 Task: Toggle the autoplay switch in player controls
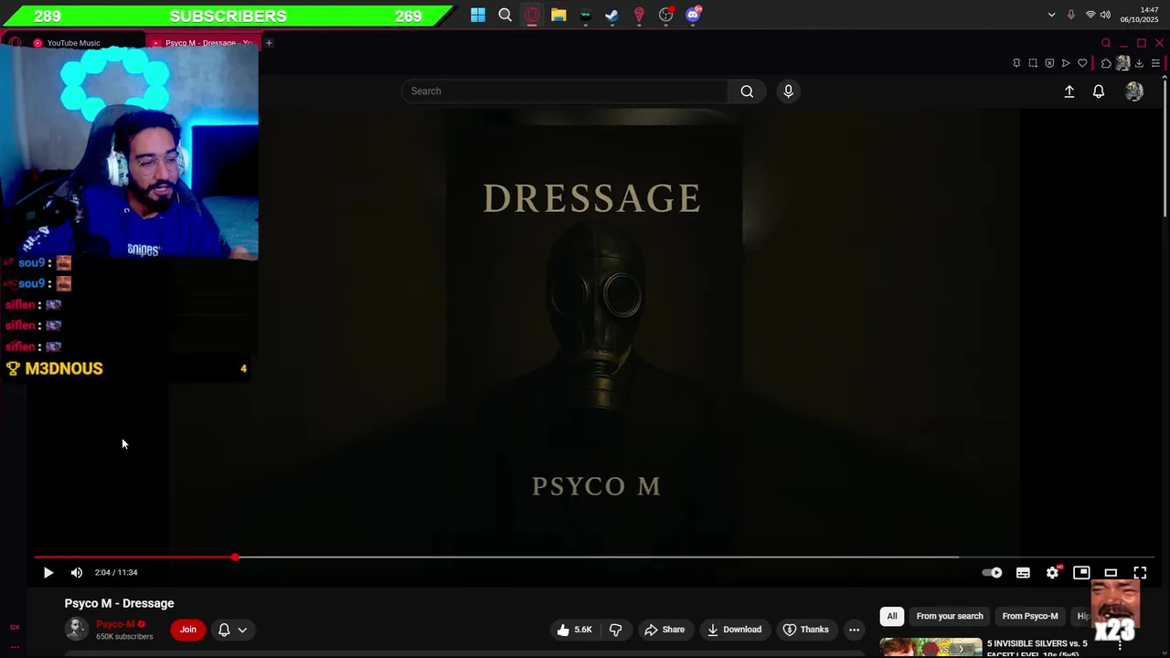pyautogui.click(x=993, y=573)
